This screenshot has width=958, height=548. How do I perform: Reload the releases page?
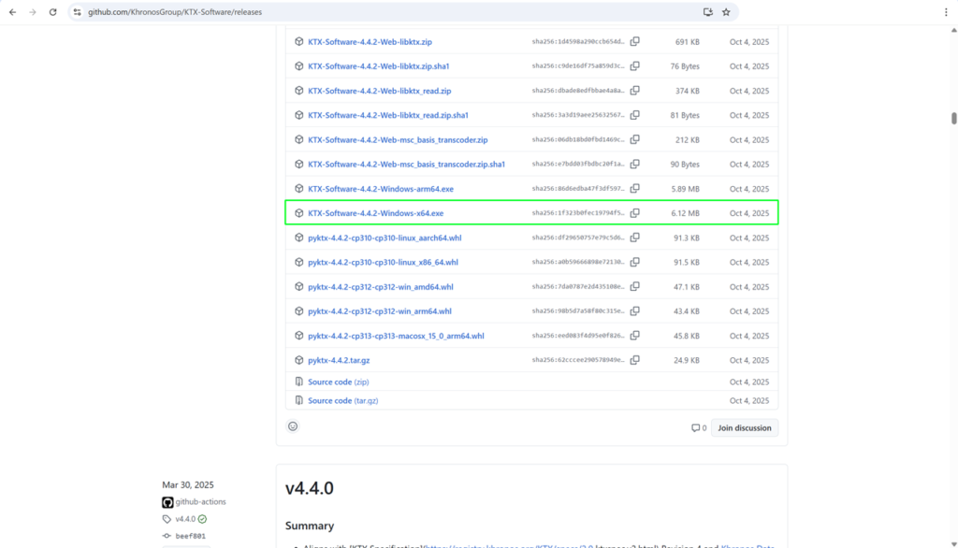pyautogui.click(x=52, y=12)
